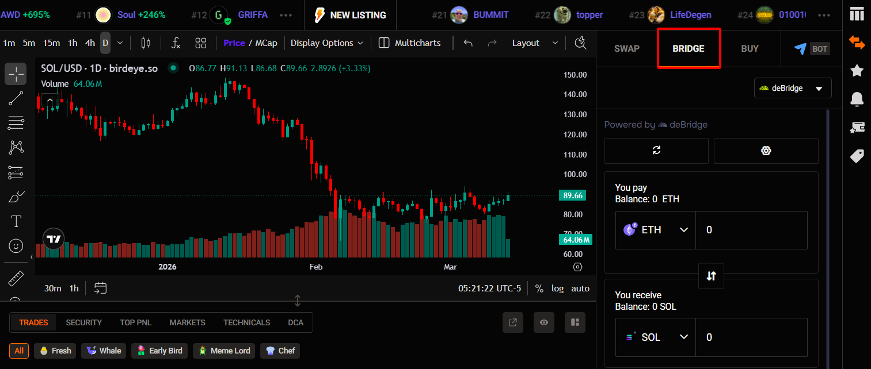Open the Telegram BOT link

point(811,49)
